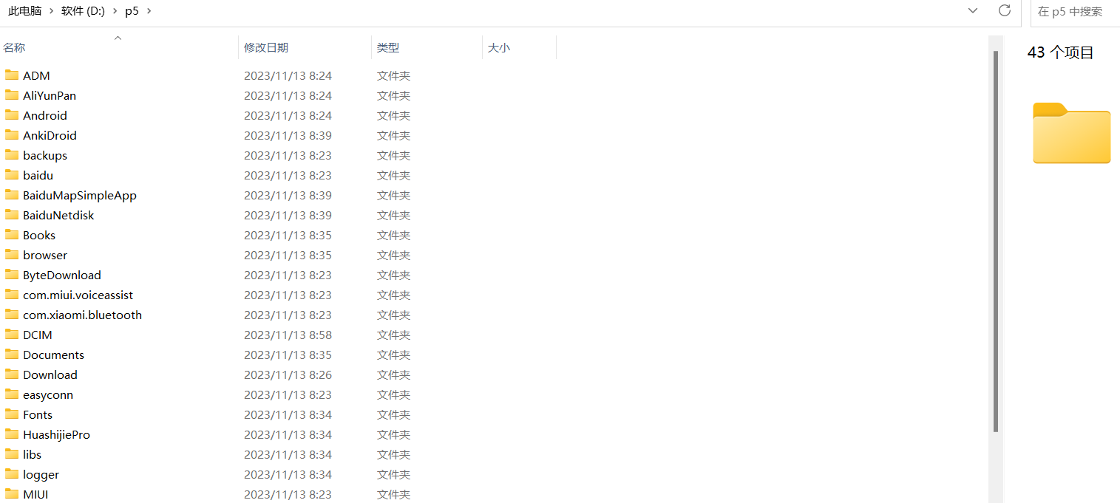Screen dimensions: 1120x503
Task: Select the backups folder icon
Action: click(x=11, y=155)
